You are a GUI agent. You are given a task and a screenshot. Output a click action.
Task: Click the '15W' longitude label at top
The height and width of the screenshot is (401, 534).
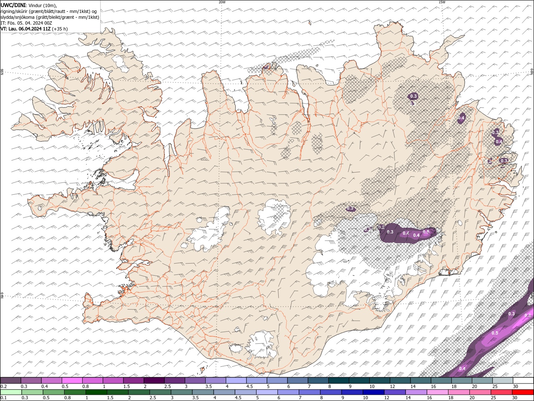pyautogui.click(x=442, y=2)
